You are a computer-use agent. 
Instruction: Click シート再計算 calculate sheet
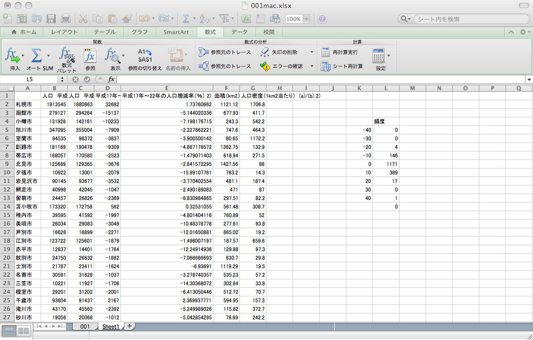(342, 66)
